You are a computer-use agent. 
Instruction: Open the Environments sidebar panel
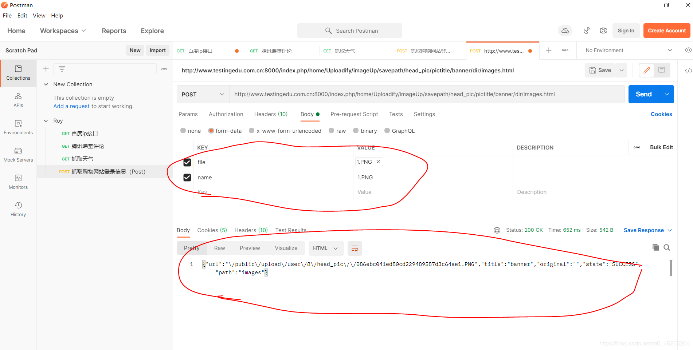pyautogui.click(x=18, y=127)
